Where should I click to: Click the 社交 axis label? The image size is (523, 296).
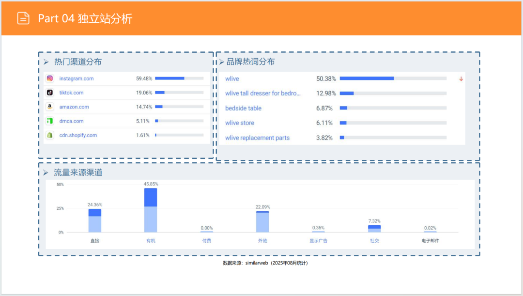374,241
